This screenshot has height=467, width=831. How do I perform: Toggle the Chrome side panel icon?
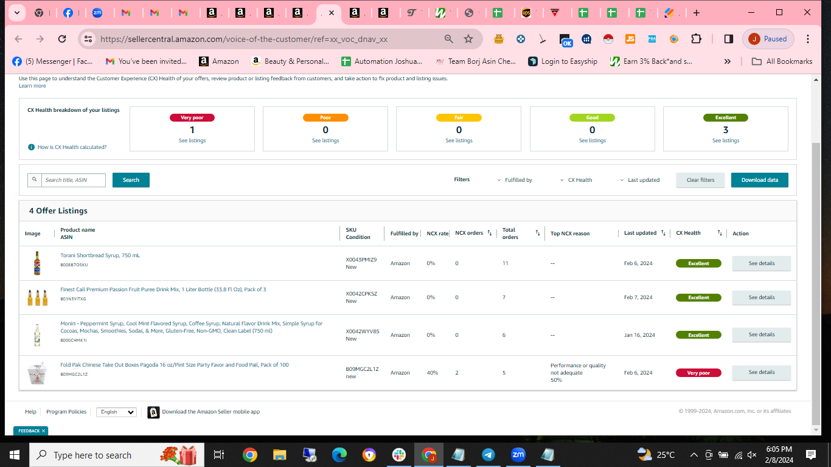[x=729, y=39]
